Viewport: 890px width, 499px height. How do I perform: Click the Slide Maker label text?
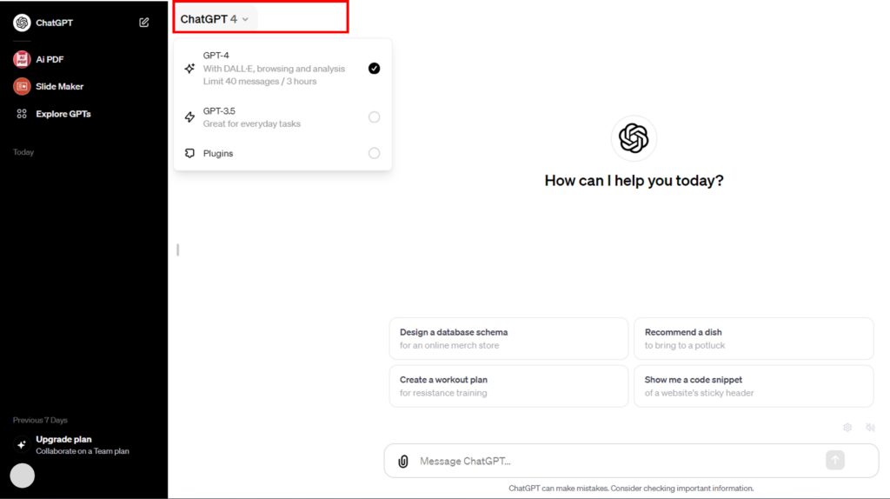point(60,86)
